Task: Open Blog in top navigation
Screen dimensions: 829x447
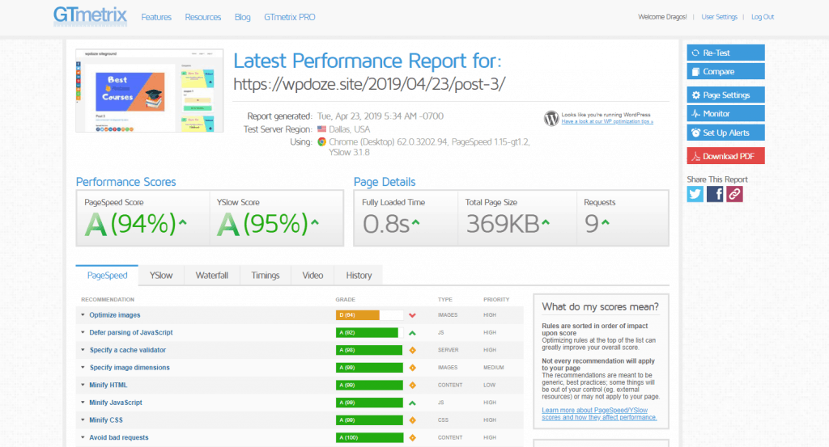Action: (x=243, y=17)
